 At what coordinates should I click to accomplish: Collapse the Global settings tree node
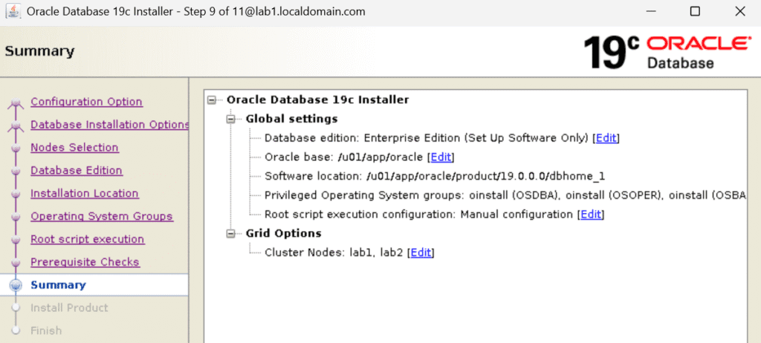pyautogui.click(x=230, y=119)
